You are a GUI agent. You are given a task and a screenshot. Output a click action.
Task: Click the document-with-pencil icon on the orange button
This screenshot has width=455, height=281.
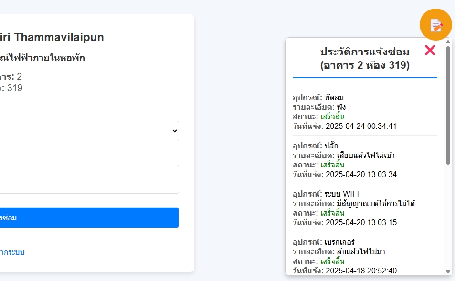pos(435,24)
